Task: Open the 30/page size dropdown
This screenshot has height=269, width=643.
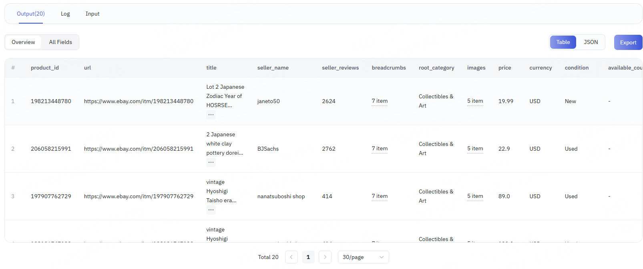Action: pyautogui.click(x=363, y=257)
